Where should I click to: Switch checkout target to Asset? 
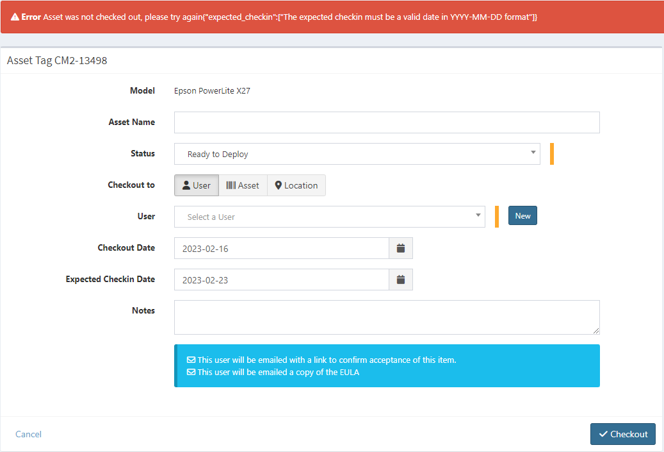point(243,185)
